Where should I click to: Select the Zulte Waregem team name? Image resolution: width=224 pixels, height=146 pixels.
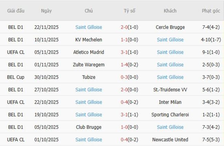(89, 65)
